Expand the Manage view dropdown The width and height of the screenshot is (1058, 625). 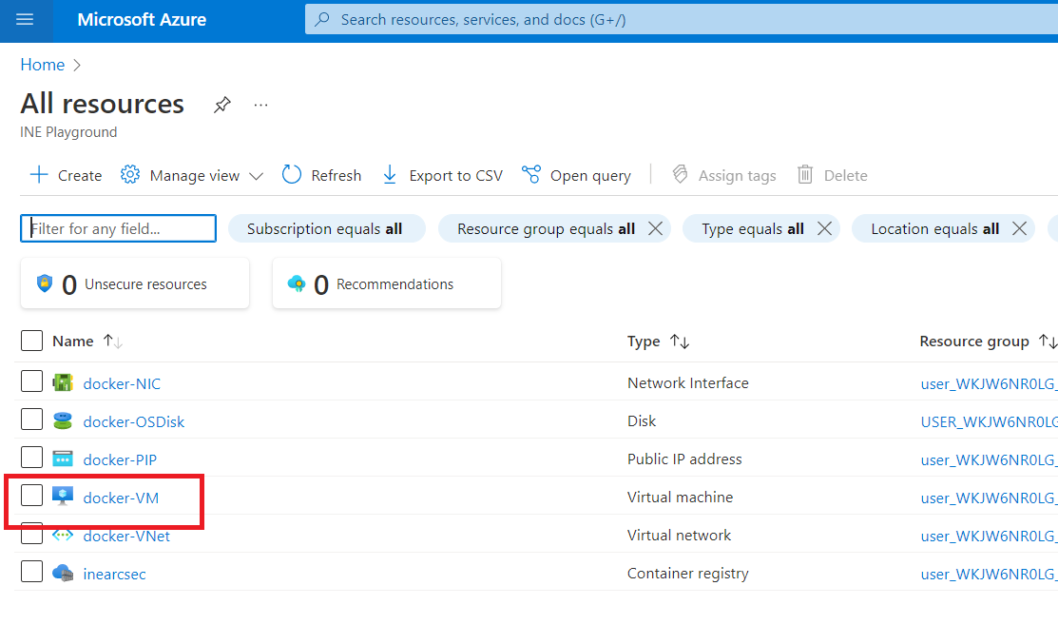click(x=256, y=176)
